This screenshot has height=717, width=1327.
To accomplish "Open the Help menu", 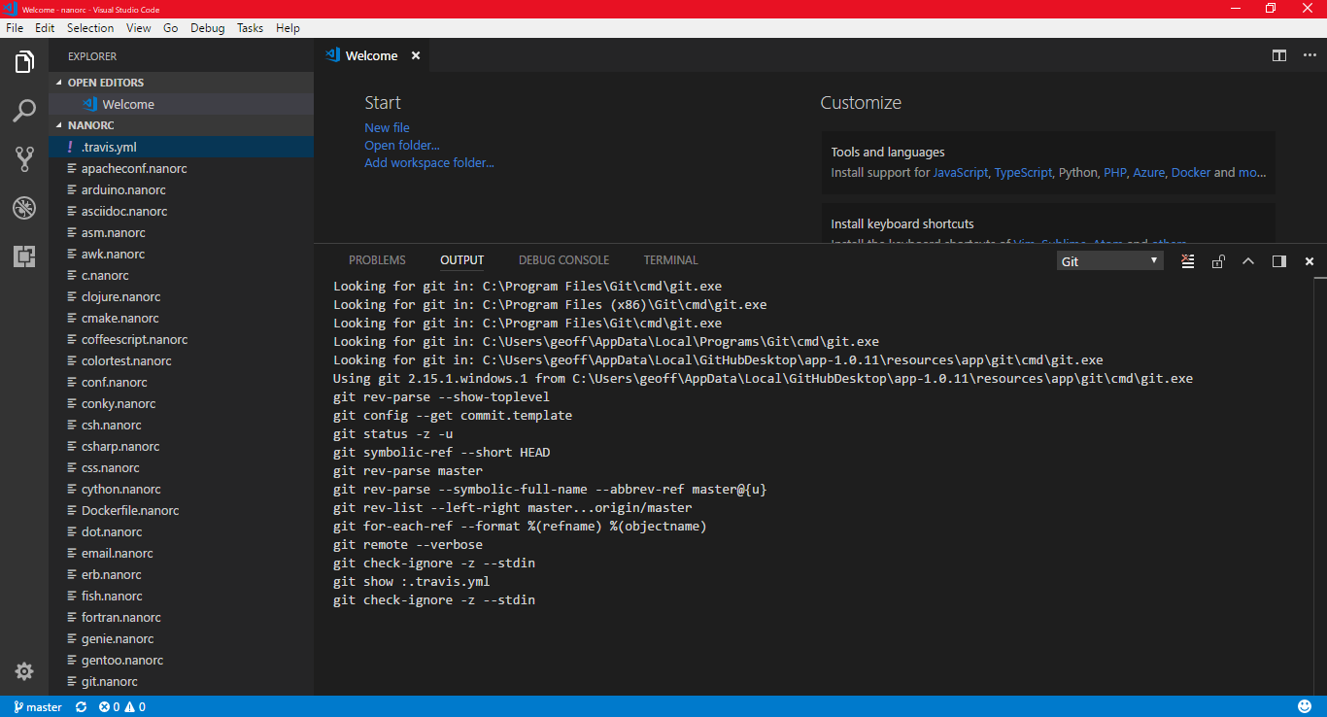I will click(288, 28).
